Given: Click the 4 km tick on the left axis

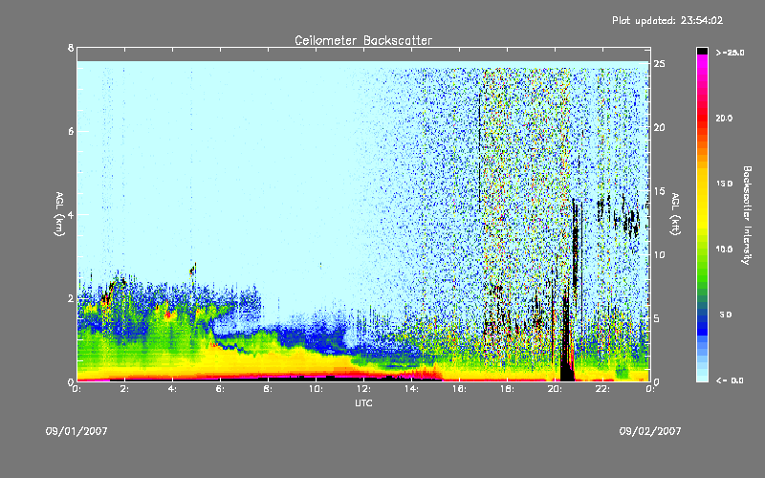Looking at the screenshot, I should (71, 214).
